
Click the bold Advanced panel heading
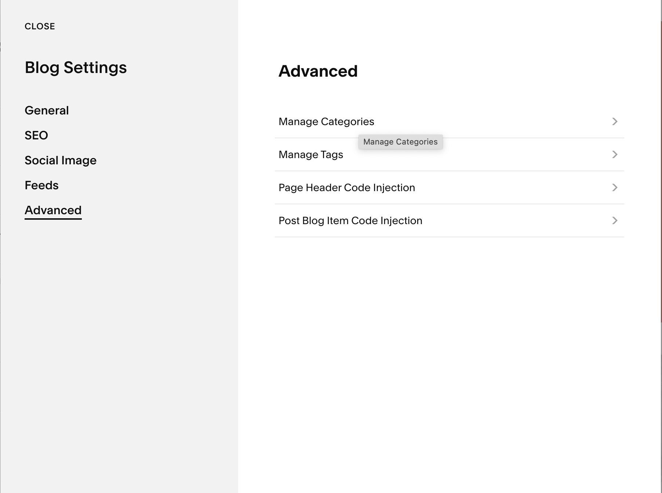[x=318, y=71]
